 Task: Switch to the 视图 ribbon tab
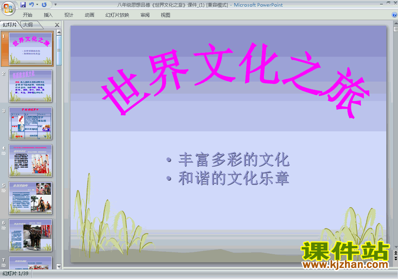point(166,15)
